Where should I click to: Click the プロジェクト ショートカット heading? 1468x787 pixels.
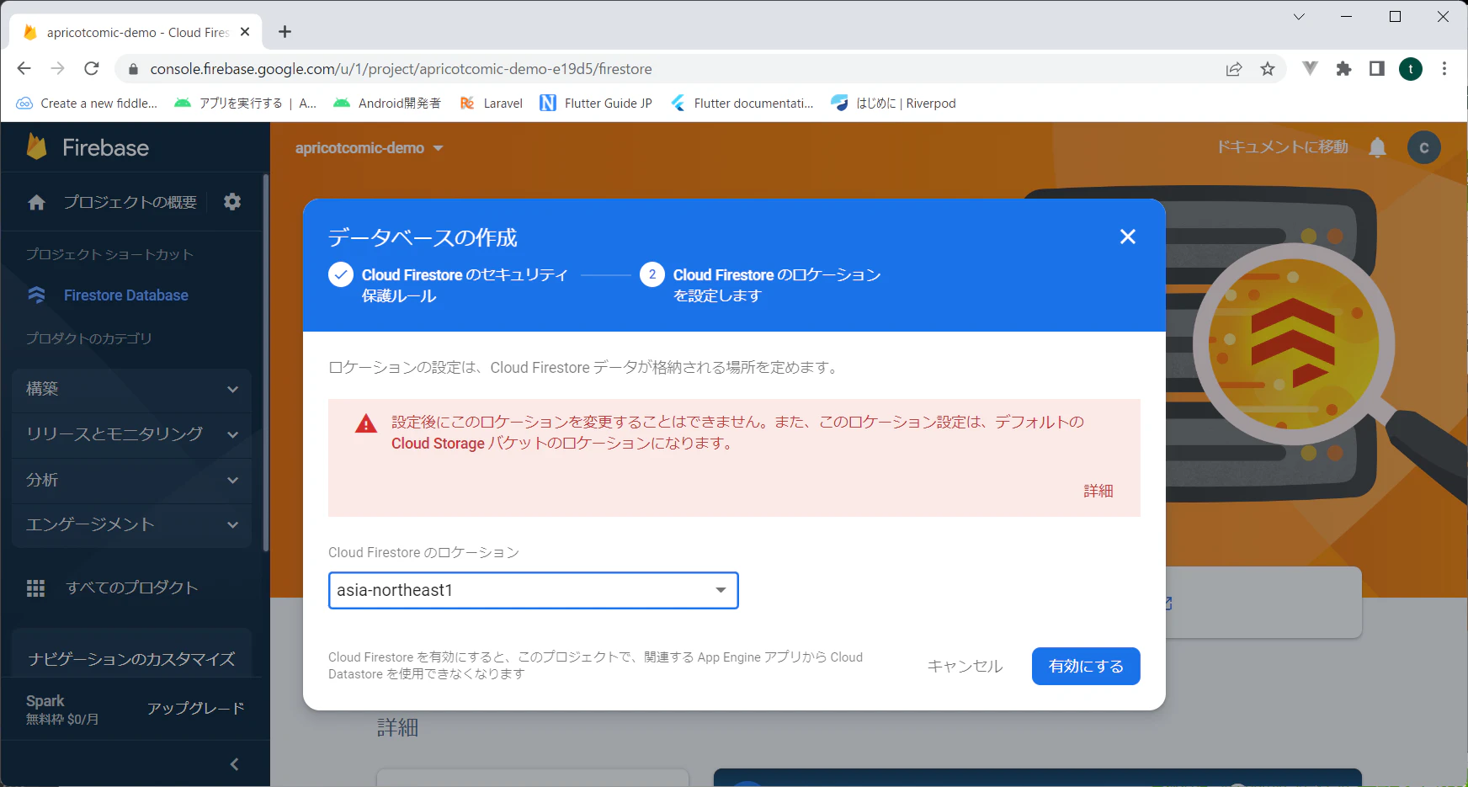[x=109, y=254]
